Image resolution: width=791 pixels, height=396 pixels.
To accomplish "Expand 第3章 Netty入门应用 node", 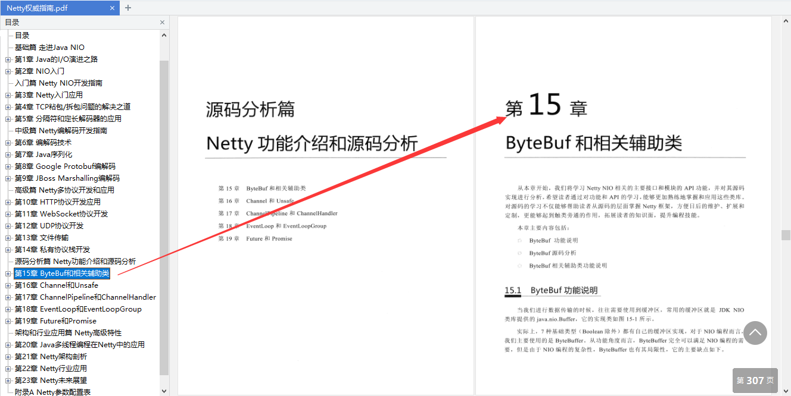I will [8, 95].
